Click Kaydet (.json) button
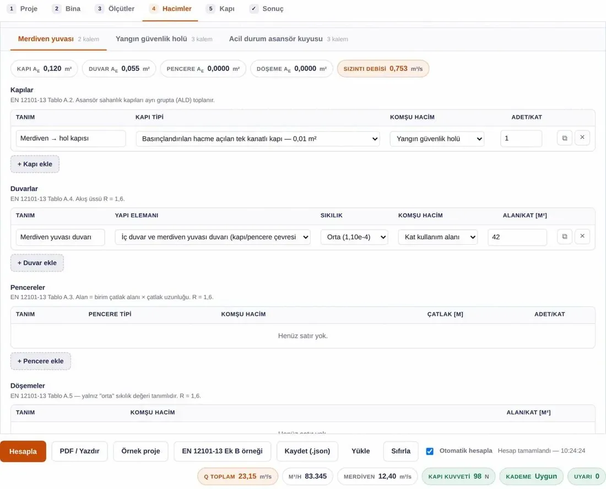Screen dimensions: 606x489 [x=307, y=451]
